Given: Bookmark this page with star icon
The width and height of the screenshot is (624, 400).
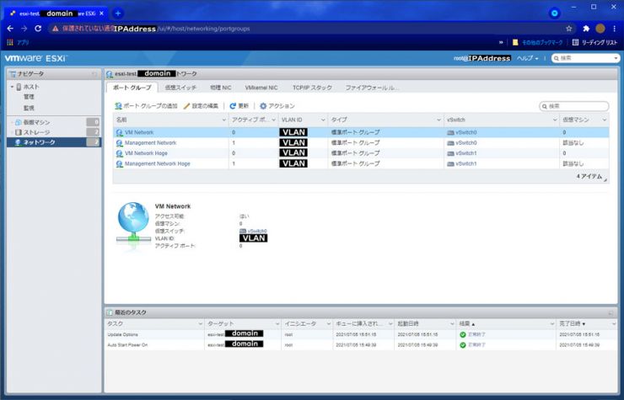Looking at the screenshot, I should (x=568, y=29).
